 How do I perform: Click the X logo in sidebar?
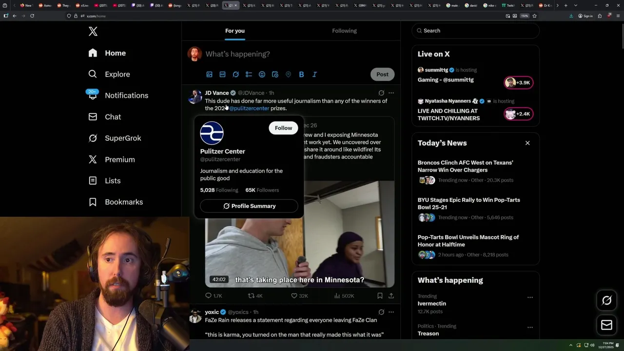pyautogui.click(x=93, y=32)
